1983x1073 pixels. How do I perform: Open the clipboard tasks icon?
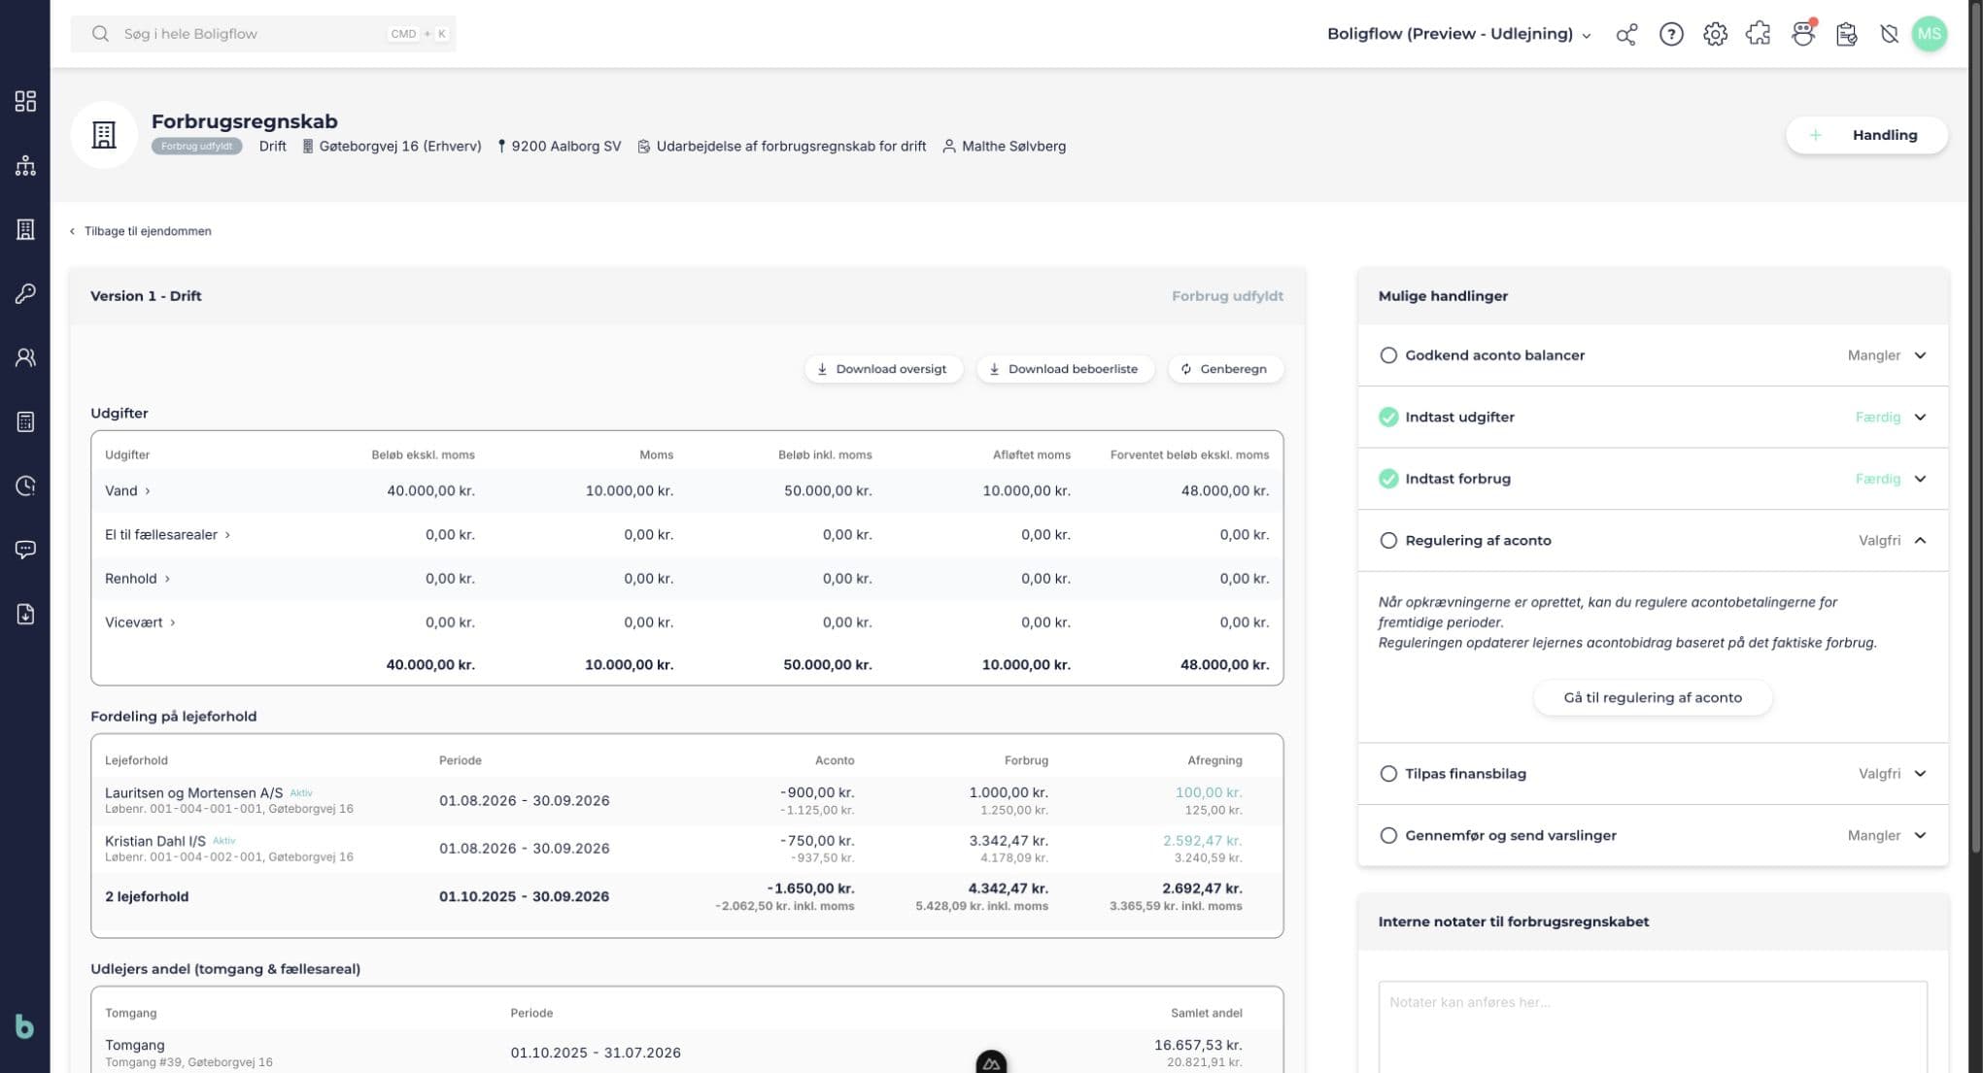click(x=1847, y=34)
